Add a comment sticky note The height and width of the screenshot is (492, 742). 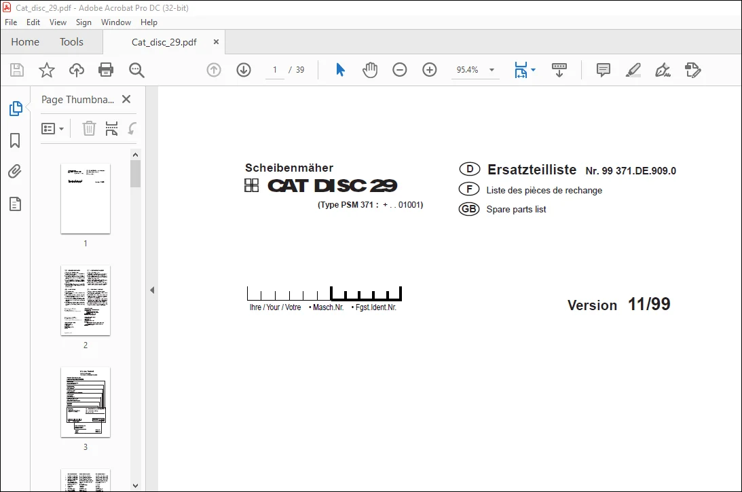pos(603,70)
